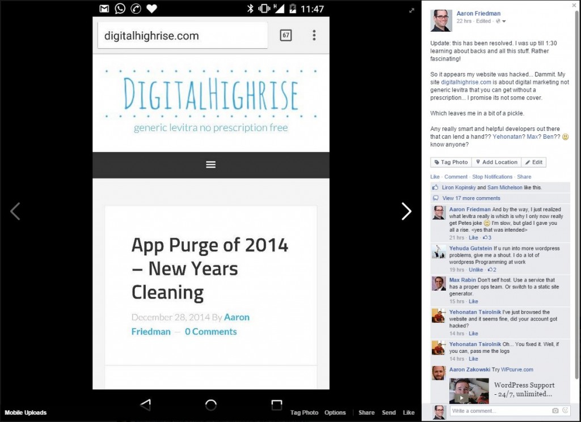The image size is (581, 422).
Task: Open 'WordPress Support - 24/7, unlimited...' title
Action: click(524, 390)
